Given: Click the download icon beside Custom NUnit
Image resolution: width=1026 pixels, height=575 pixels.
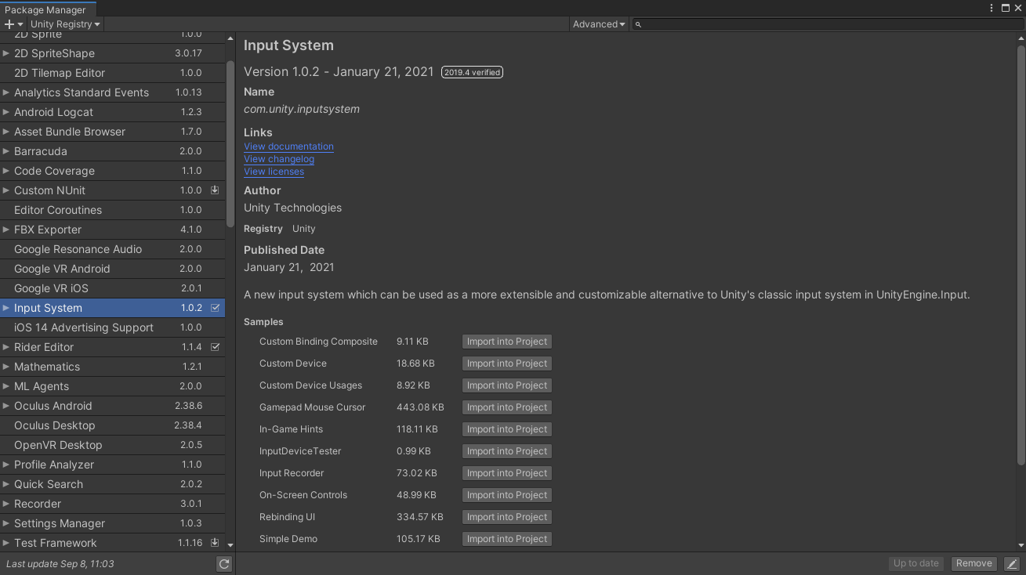Looking at the screenshot, I should point(215,190).
